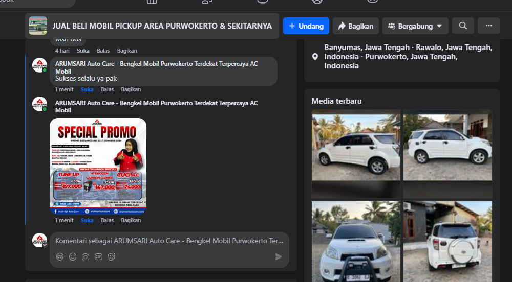This screenshot has height=282, width=512.
Task: Toggle Suka under the Special Promo image comment
Action: [x=87, y=220]
